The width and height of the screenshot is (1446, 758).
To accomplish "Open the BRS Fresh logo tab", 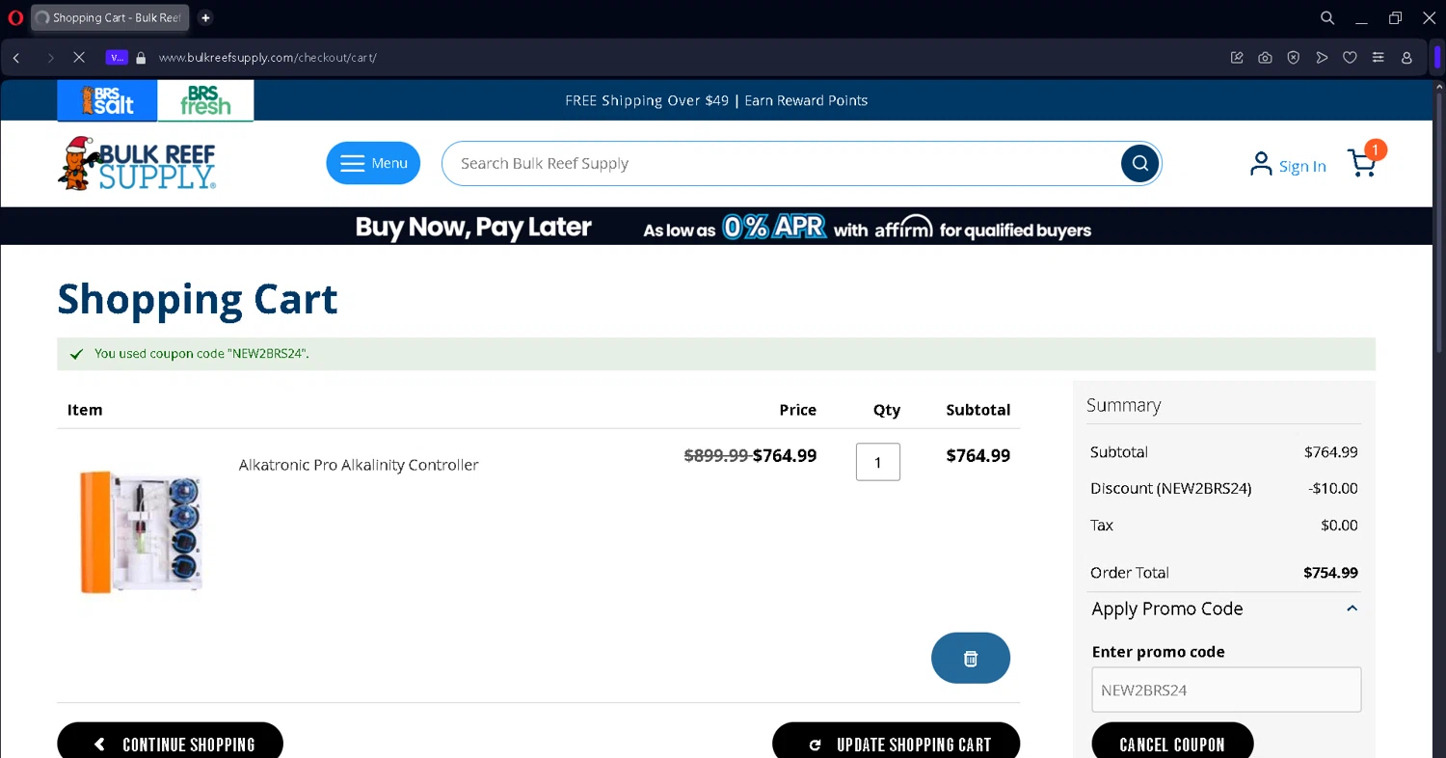I will click(x=204, y=100).
